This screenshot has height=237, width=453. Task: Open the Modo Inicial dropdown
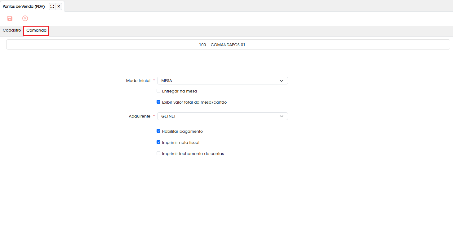223,81
